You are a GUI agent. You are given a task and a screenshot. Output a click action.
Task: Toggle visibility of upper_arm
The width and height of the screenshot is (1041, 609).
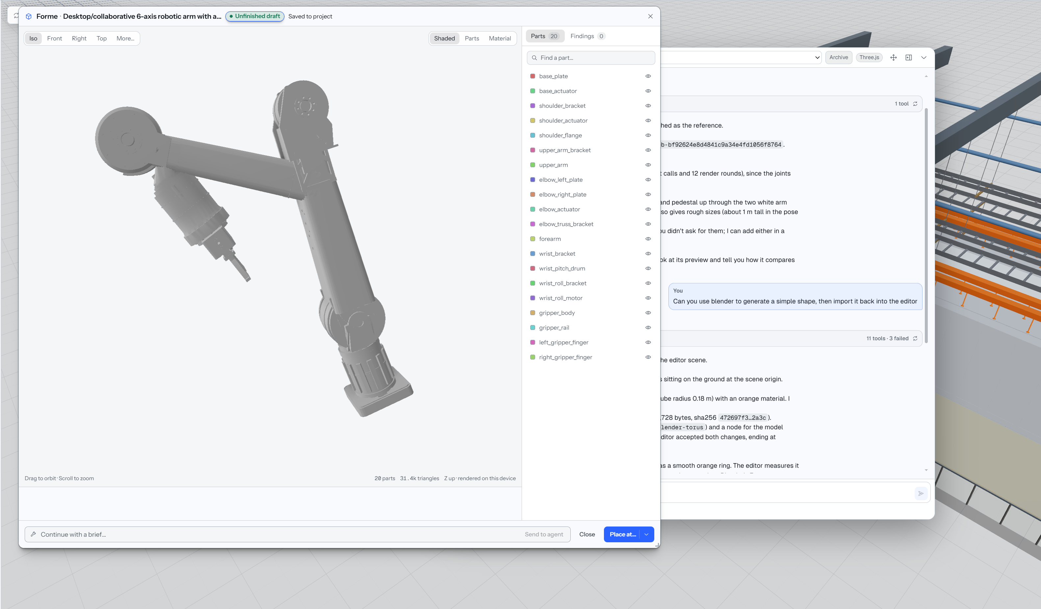(648, 165)
